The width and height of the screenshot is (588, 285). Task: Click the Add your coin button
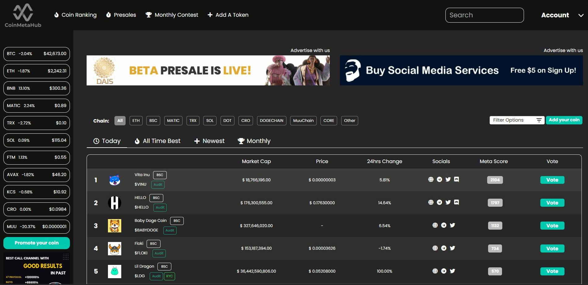click(564, 120)
